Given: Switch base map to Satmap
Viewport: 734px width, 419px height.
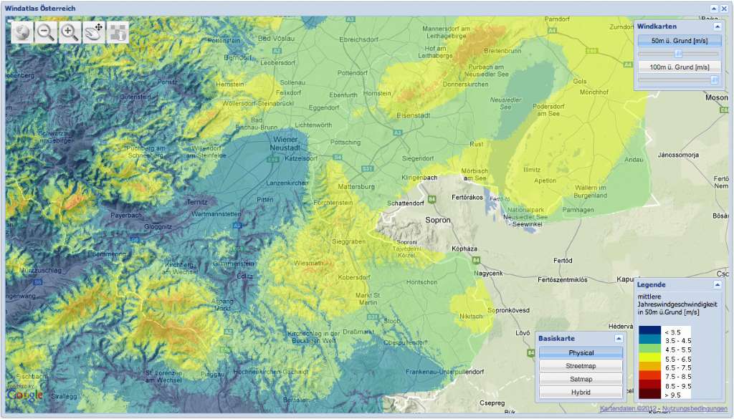Looking at the screenshot, I should pyautogui.click(x=581, y=379).
